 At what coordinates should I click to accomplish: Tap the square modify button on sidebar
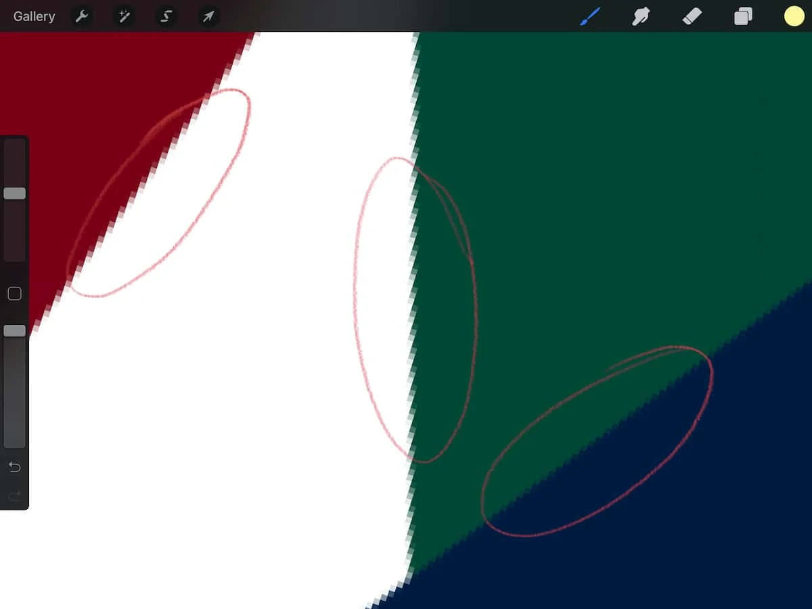(x=14, y=294)
